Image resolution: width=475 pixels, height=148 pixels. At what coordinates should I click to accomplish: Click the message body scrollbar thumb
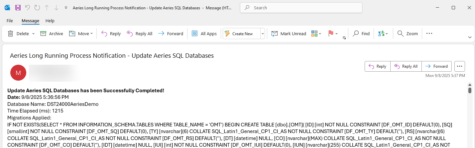(x=470, y=90)
